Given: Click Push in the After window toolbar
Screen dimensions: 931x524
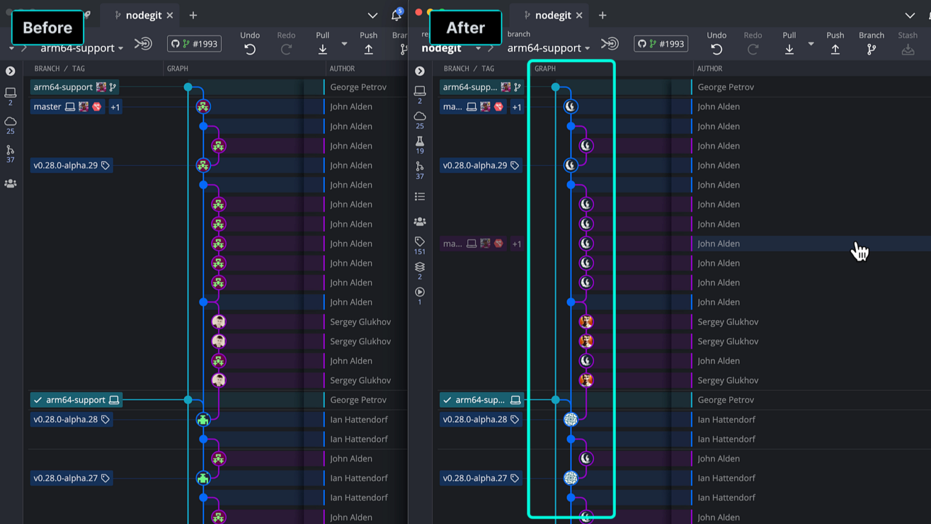Looking at the screenshot, I should point(835,43).
